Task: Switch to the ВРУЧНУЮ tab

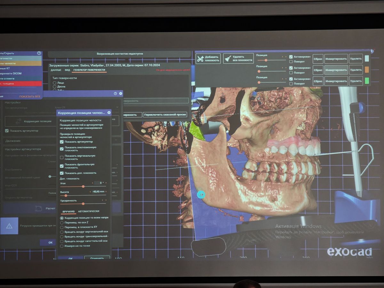Action: [x=68, y=212]
